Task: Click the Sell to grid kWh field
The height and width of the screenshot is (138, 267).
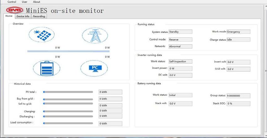Action: pos(110,105)
